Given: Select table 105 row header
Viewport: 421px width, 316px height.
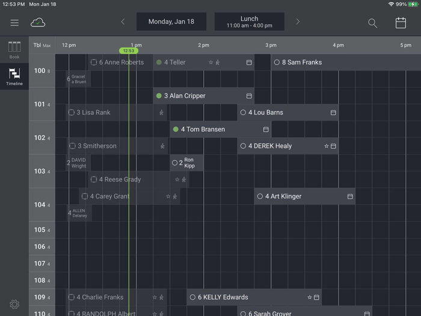Looking at the screenshot, I should click(x=42, y=230).
